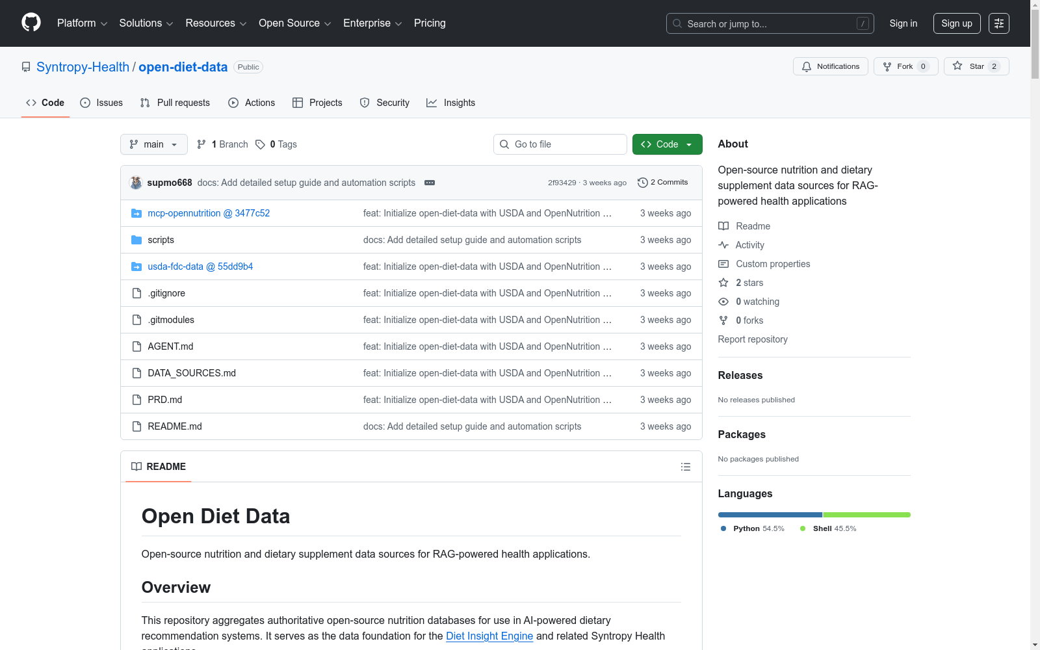The width and height of the screenshot is (1040, 650).
Task: Click the star icon beside 2 stars
Action: click(x=723, y=283)
